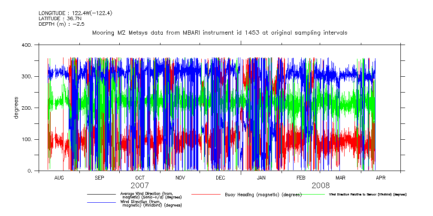This screenshot has height=216, width=433.
Task: Select the JAN month marker on time axis
Action: pos(261,177)
